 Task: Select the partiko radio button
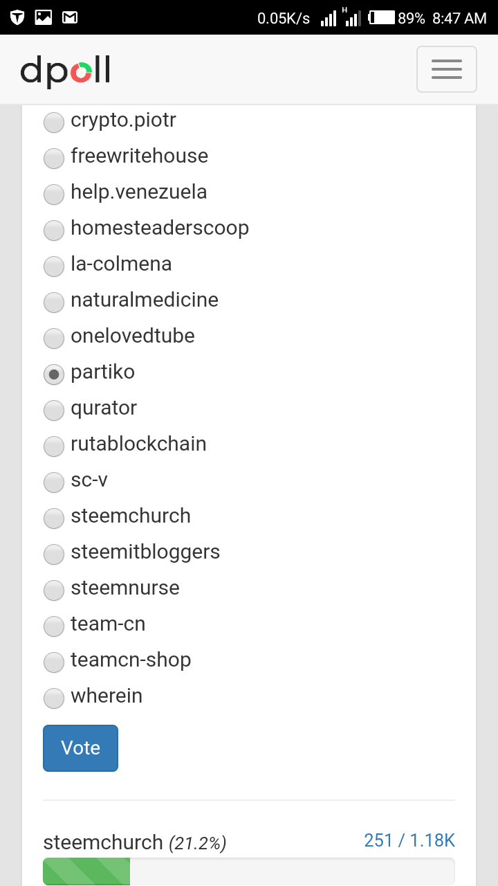53,375
